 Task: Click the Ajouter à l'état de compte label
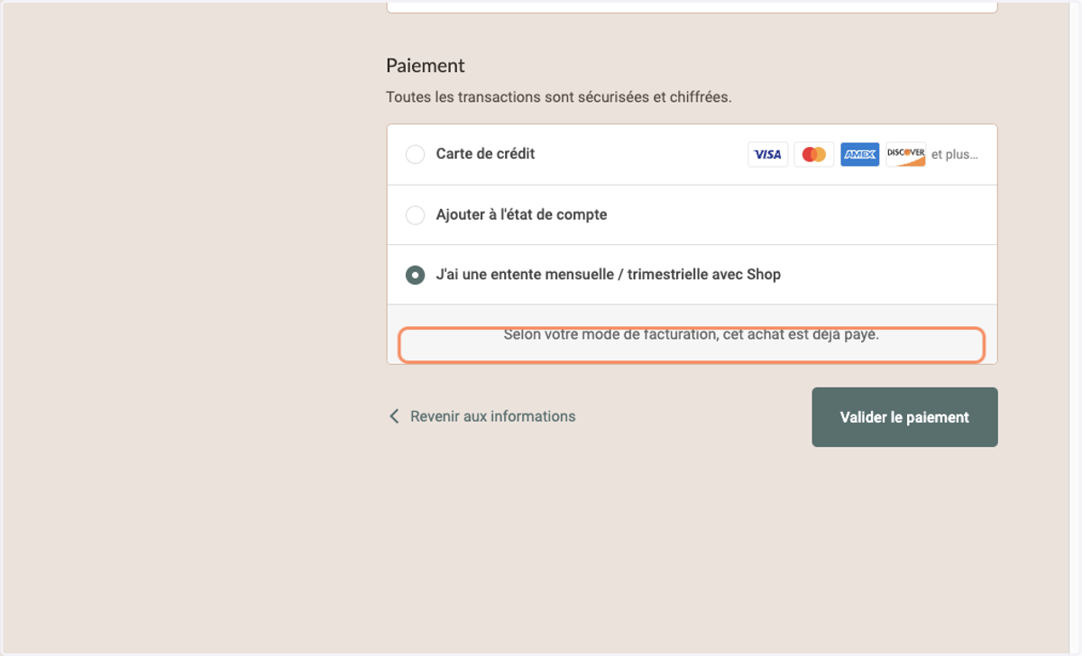coord(521,215)
